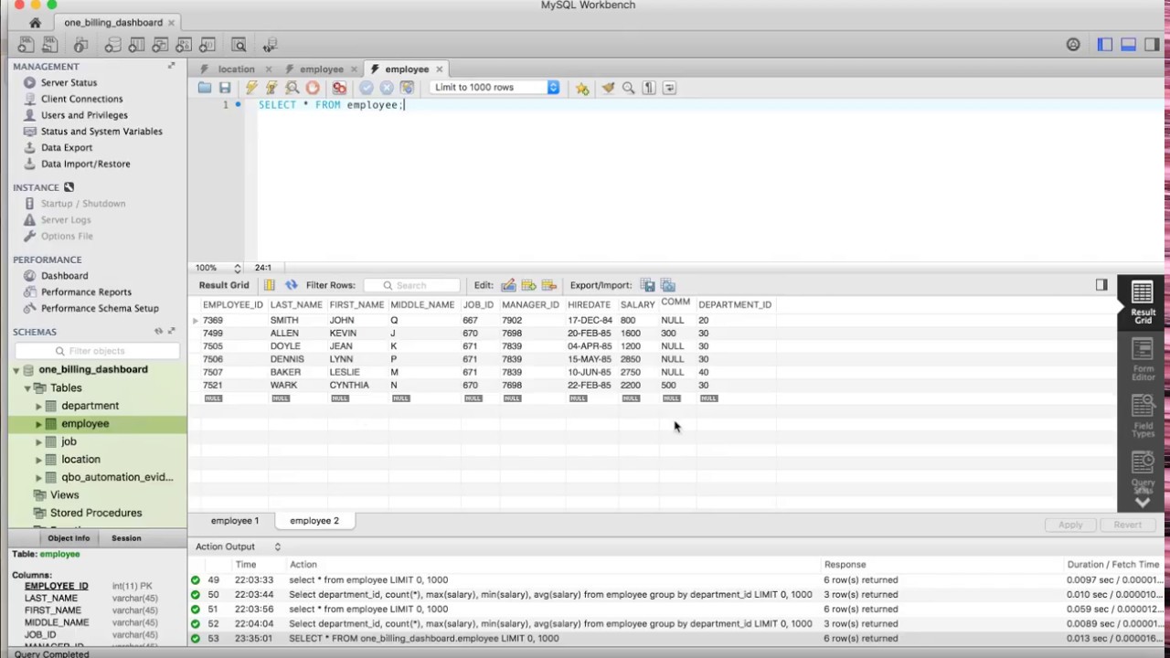Viewport: 1170px width, 658px height.
Task: Refresh the result grid data
Action: tap(291, 285)
